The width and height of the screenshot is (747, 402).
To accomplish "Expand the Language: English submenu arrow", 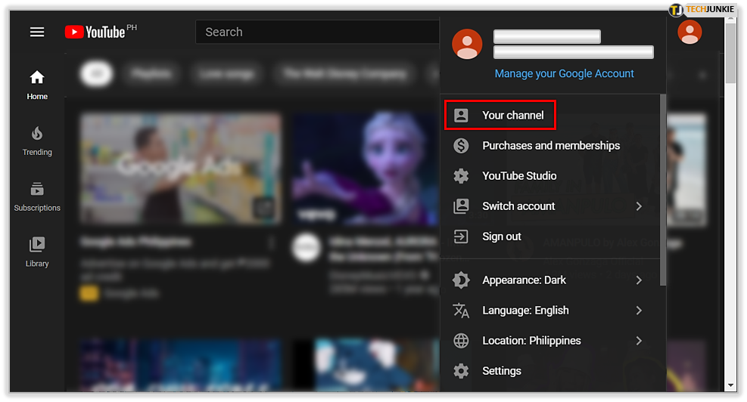I will [x=639, y=310].
